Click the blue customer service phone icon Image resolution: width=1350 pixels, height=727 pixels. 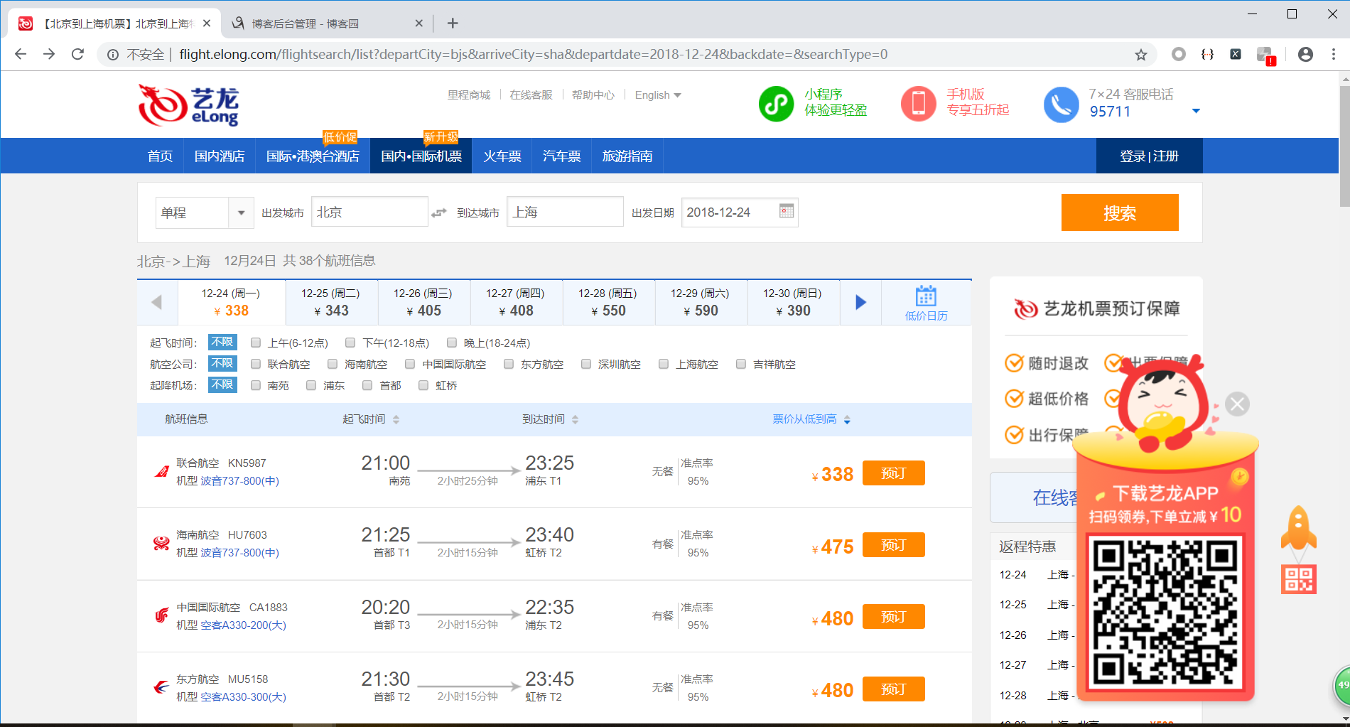1062,104
